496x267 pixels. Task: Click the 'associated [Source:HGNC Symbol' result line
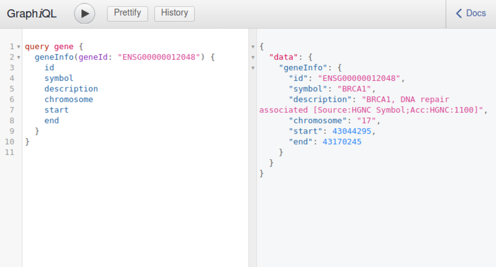click(x=371, y=110)
